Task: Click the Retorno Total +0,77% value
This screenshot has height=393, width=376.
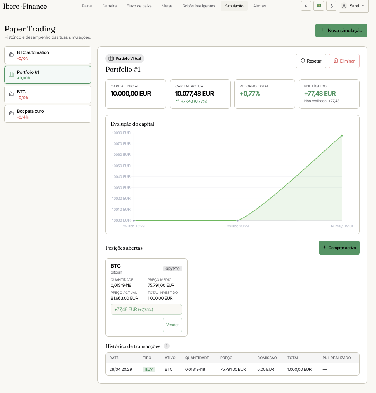Action: [250, 93]
